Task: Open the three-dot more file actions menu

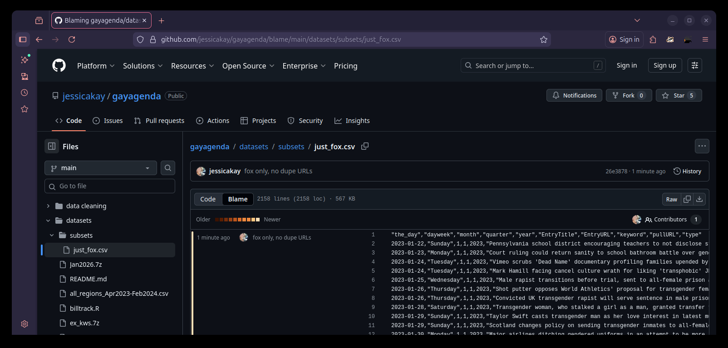Action: click(x=702, y=146)
